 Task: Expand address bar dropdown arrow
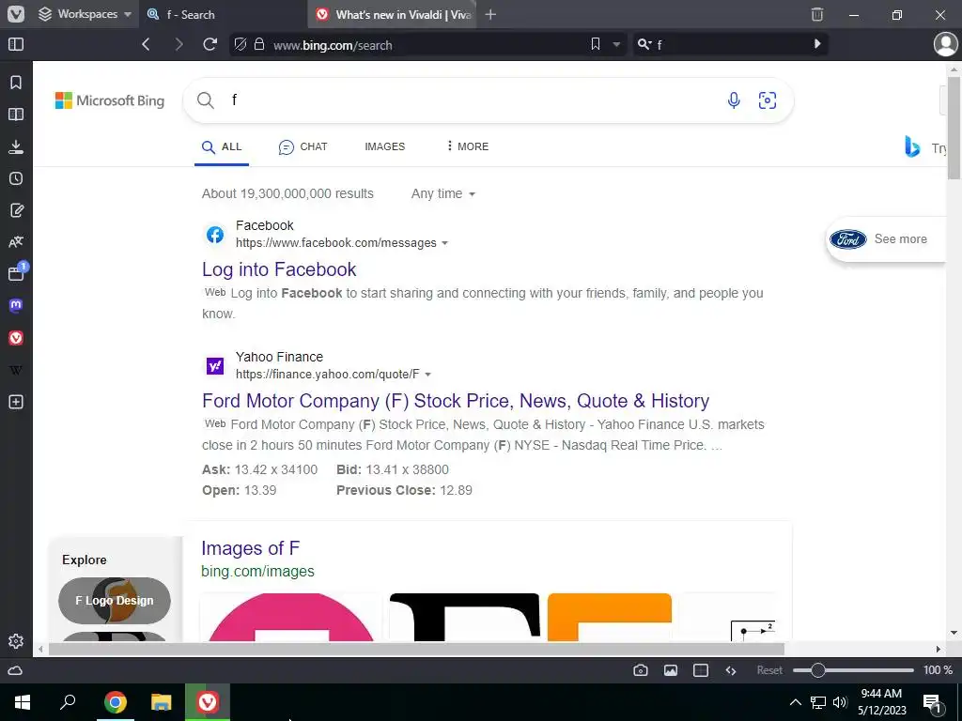(x=616, y=45)
